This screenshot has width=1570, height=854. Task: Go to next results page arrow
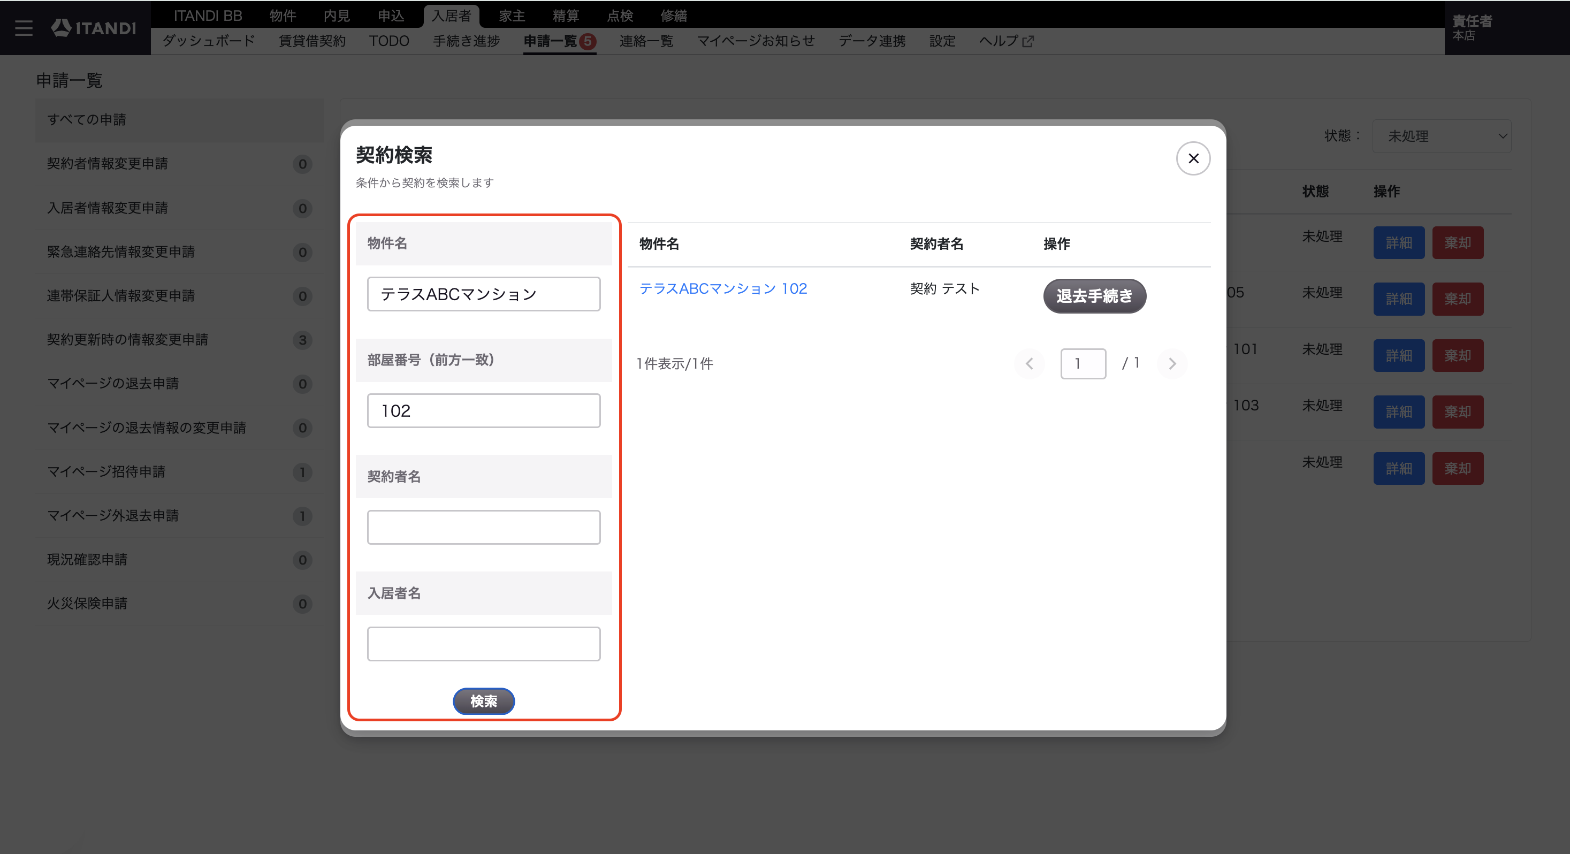pyautogui.click(x=1171, y=364)
